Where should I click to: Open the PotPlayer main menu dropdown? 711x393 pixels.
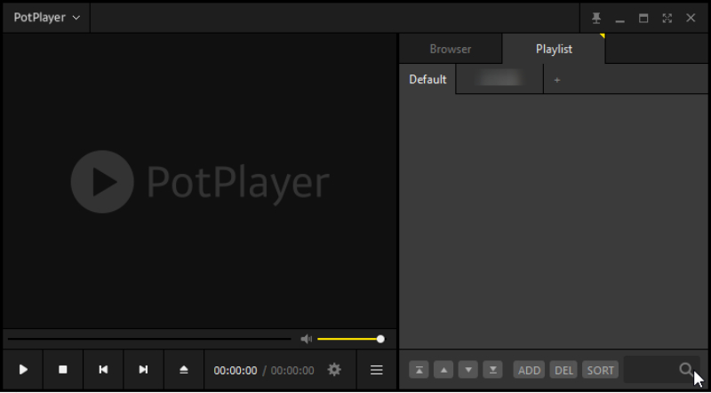(x=46, y=18)
